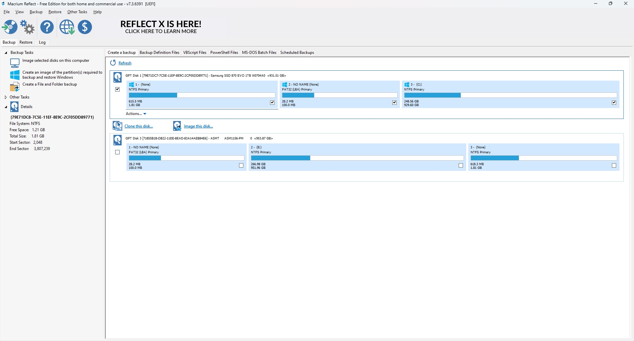Click the partition GUID text under Details

[x=52, y=117]
